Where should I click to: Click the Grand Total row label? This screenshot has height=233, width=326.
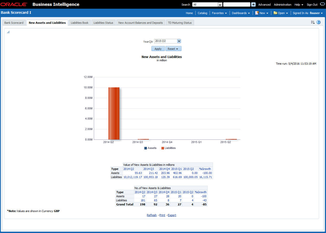coord(125,204)
